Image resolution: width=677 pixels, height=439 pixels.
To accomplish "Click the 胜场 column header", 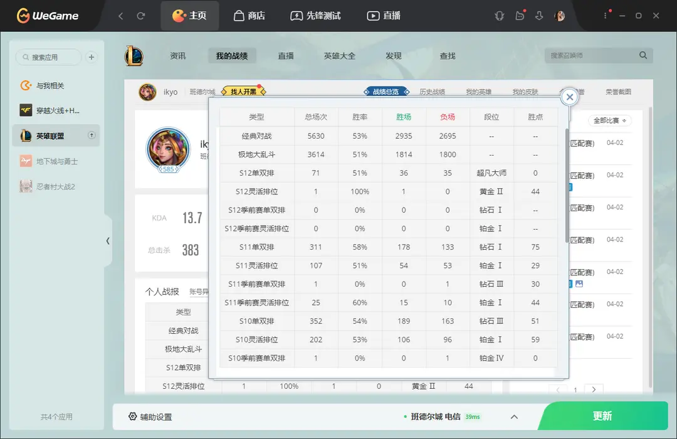I will pos(404,117).
